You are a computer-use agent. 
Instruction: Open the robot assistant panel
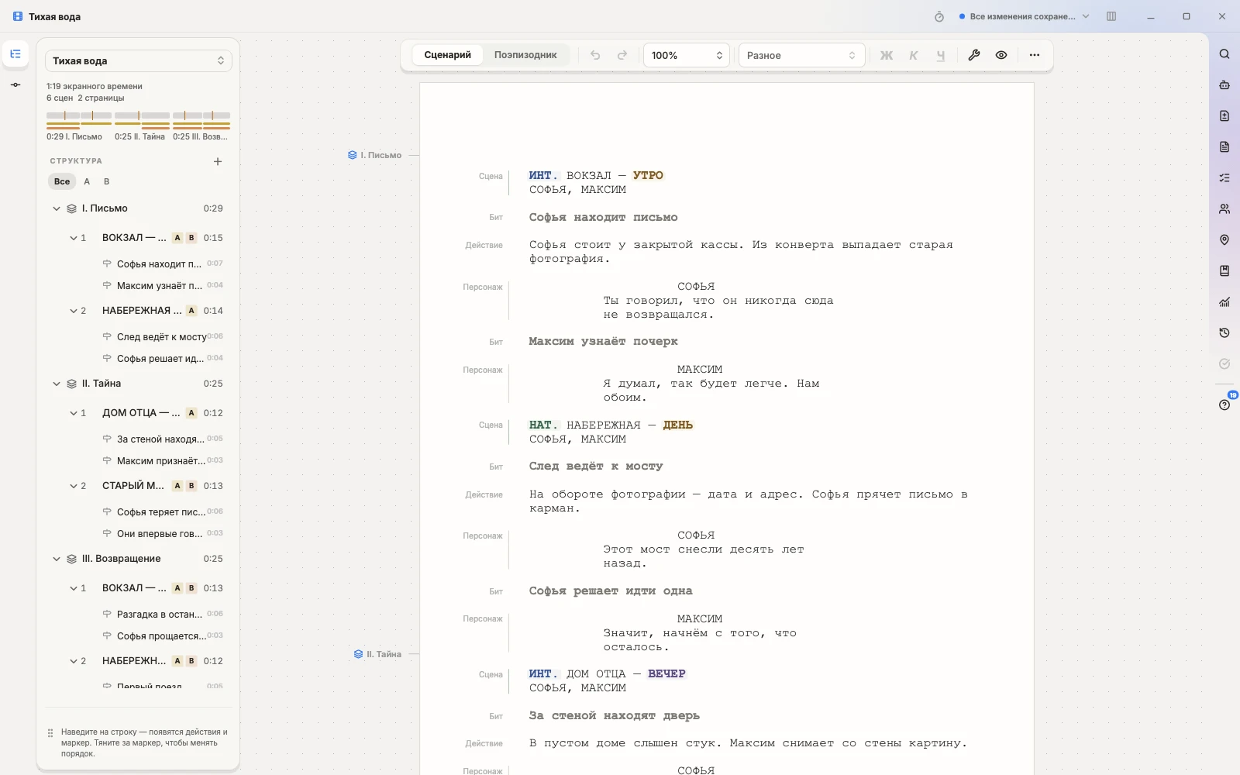click(1224, 85)
